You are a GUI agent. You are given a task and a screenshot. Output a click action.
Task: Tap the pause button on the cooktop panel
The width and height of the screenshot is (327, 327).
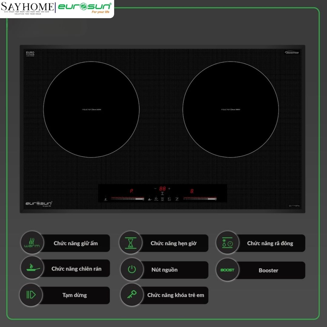(x=156, y=199)
